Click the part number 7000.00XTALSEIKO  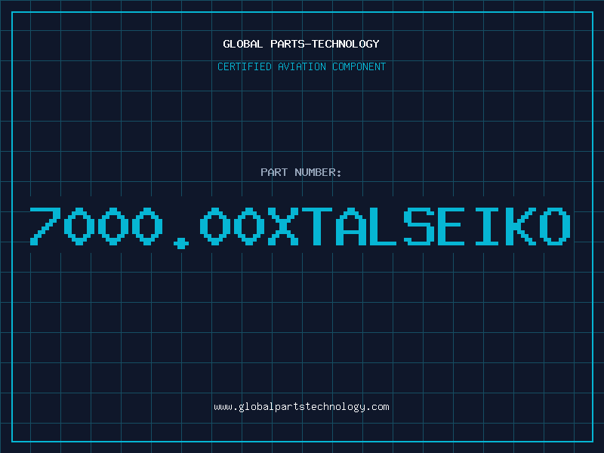300,227
